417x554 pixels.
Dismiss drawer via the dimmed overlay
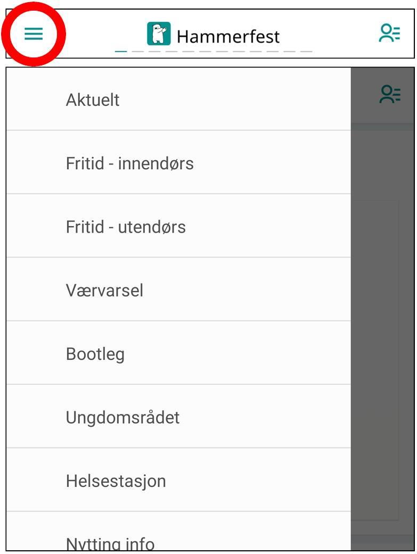coord(382,318)
